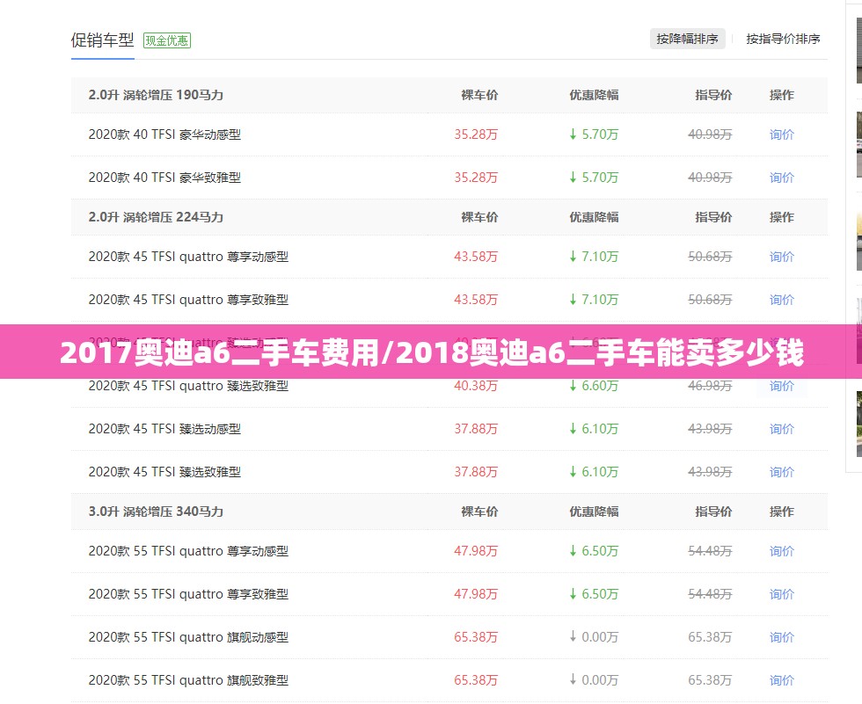Click 询价 for 45 TFSI 臻选动感型

point(782,429)
